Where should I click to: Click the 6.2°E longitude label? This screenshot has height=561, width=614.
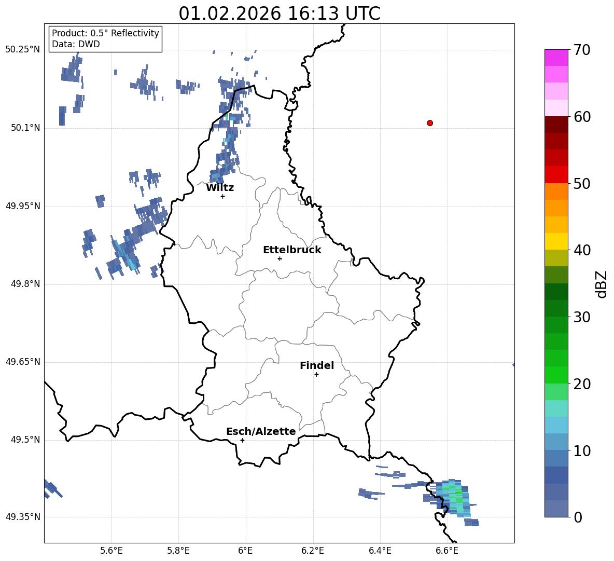click(313, 551)
